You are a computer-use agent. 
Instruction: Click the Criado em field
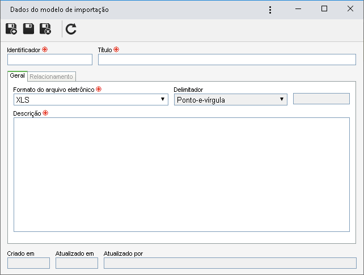click(28, 263)
